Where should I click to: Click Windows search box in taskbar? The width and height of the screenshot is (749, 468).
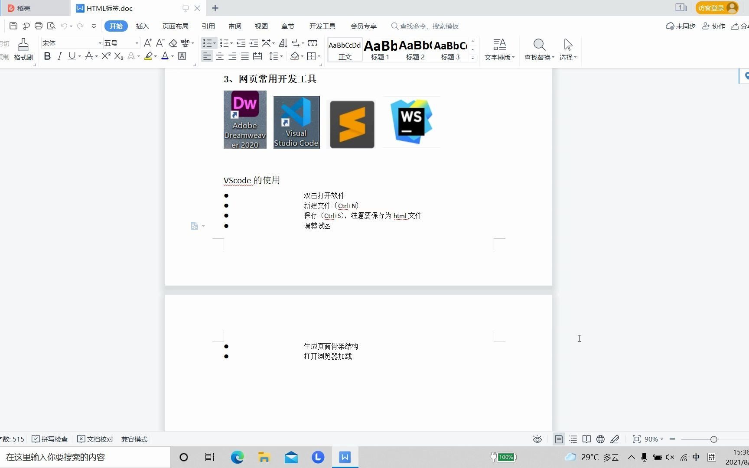click(x=85, y=457)
